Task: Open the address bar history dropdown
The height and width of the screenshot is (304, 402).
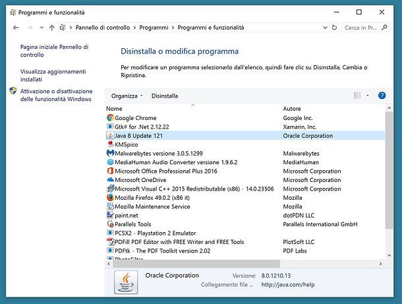Action: coord(325,28)
